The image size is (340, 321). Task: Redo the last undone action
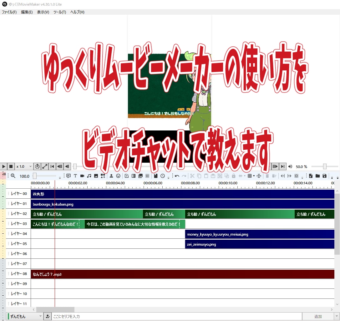(184, 176)
